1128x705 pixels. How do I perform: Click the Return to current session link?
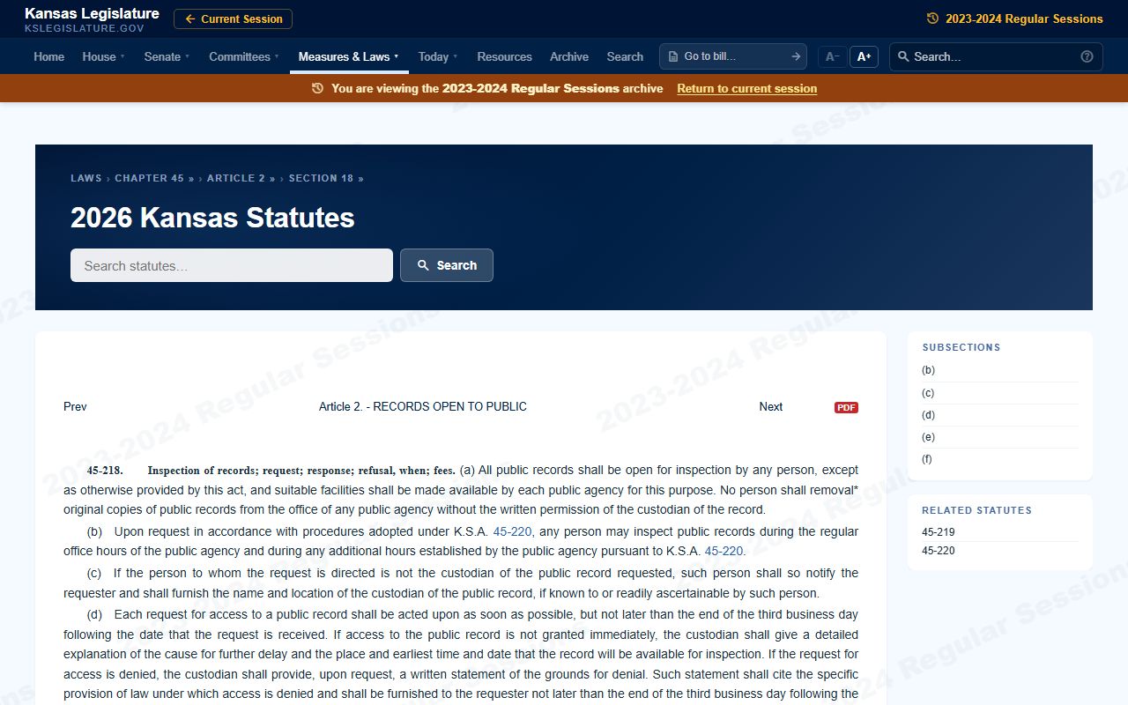pyautogui.click(x=746, y=88)
